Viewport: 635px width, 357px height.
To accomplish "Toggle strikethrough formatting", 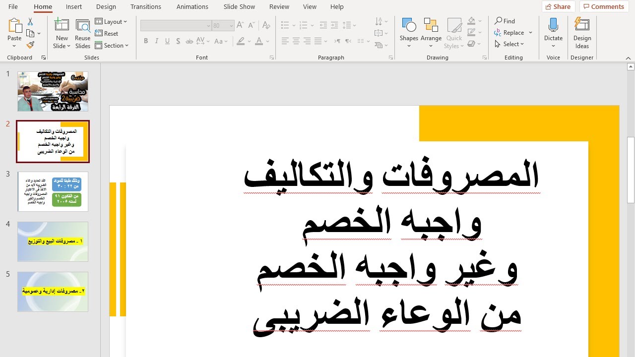I will click(x=189, y=41).
